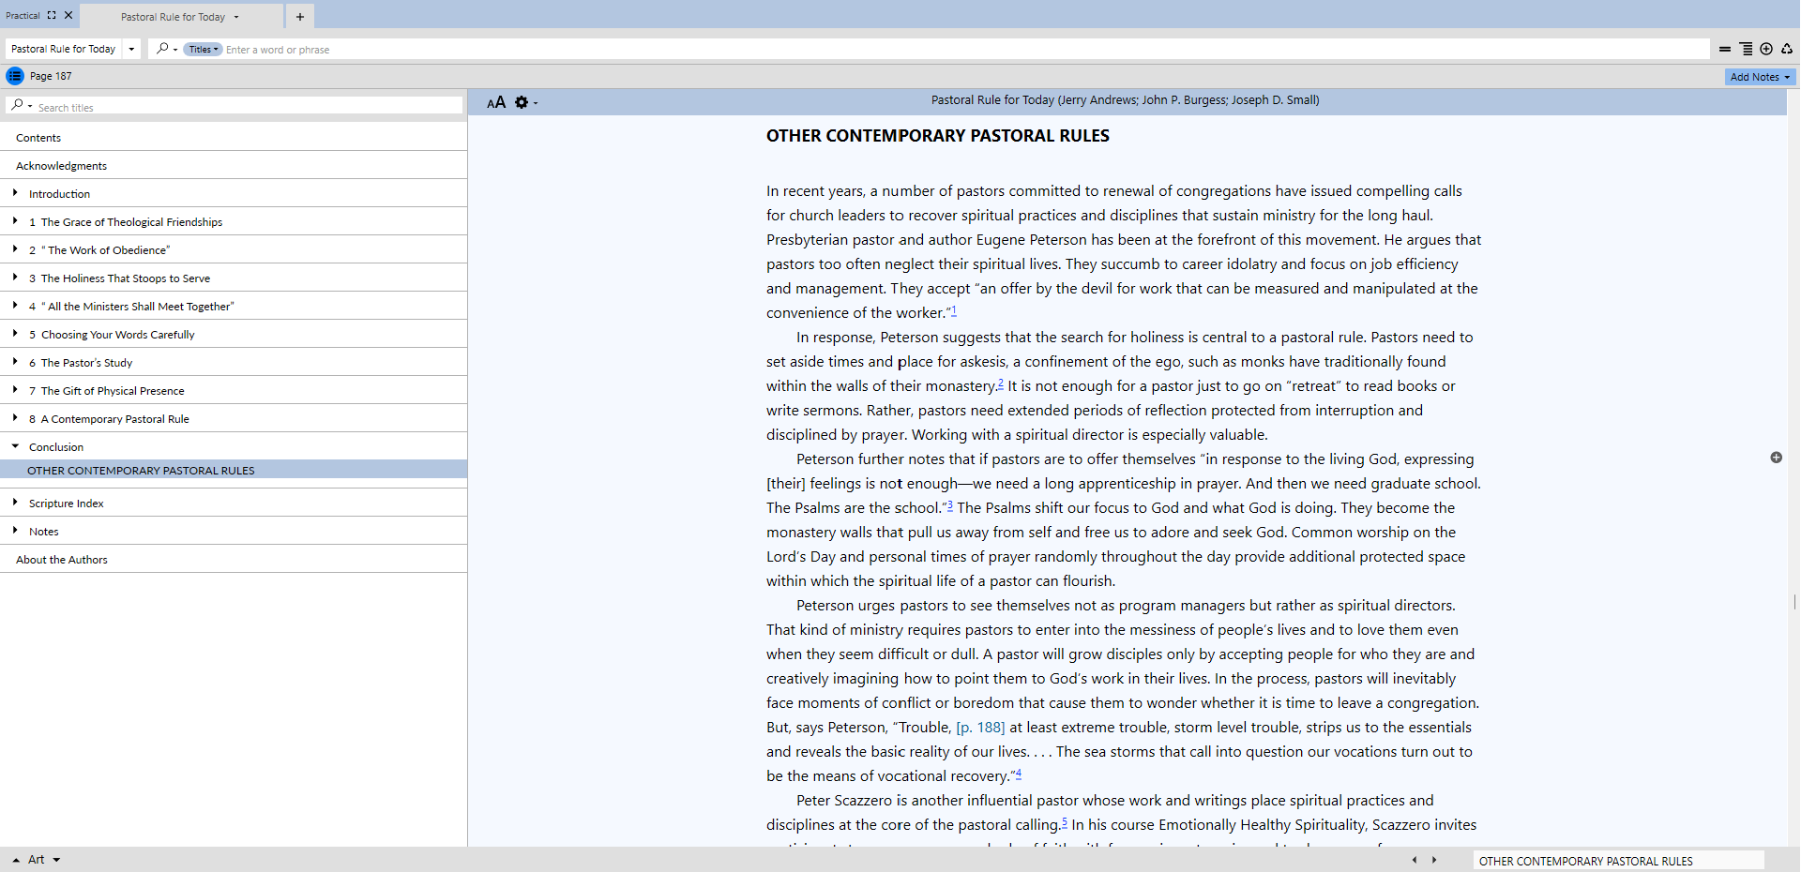Open the reading view settings gear
Viewport: 1801px width, 872px height.
(522, 102)
